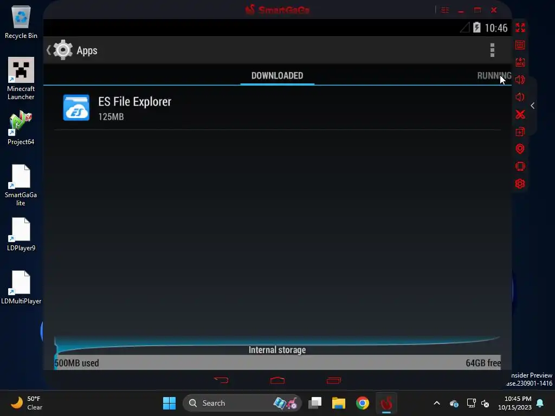Increase emulator volume
The height and width of the screenshot is (416, 555).
520,80
